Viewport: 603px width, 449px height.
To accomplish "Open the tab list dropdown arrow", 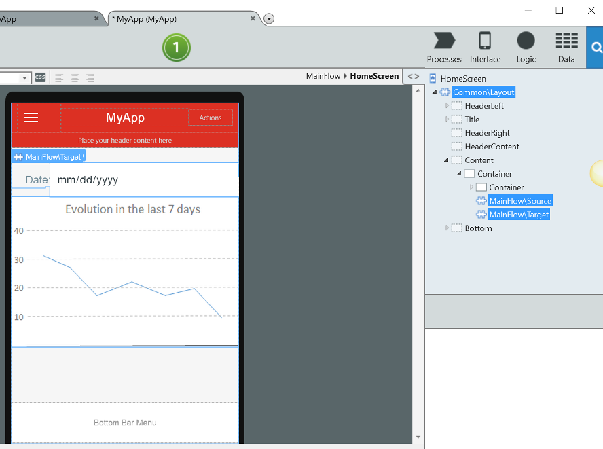I will 268,18.
